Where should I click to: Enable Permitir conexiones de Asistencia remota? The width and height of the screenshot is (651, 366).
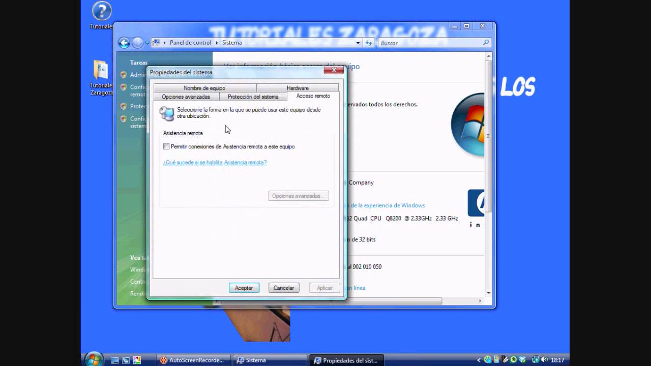click(x=166, y=146)
